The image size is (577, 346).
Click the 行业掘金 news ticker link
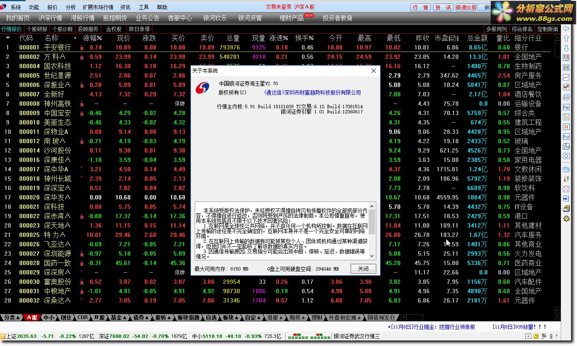coord(431,327)
